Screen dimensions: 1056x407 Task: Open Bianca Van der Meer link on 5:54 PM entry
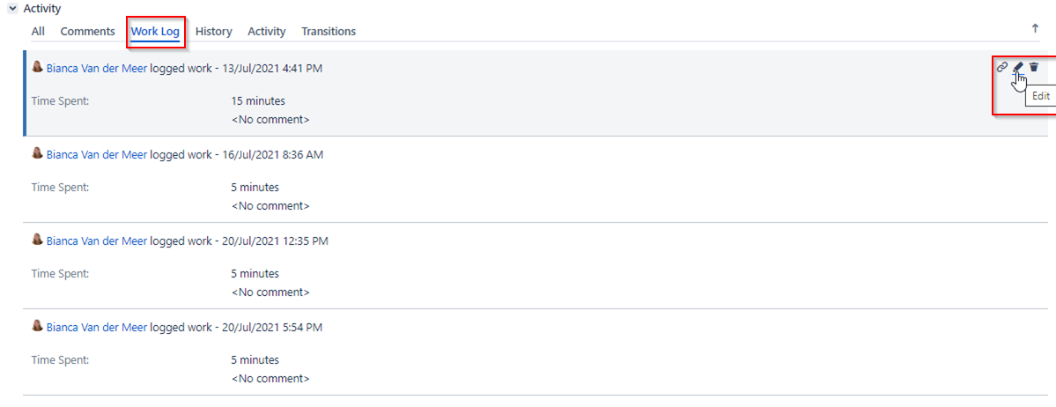tap(96, 327)
